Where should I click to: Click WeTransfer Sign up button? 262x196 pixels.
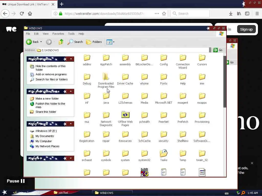coord(246,29)
